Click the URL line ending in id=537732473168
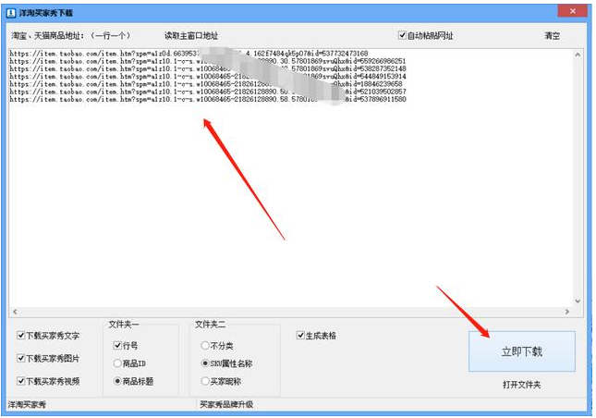Image resolution: width=596 pixels, height=418 pixels. point(189,54)
